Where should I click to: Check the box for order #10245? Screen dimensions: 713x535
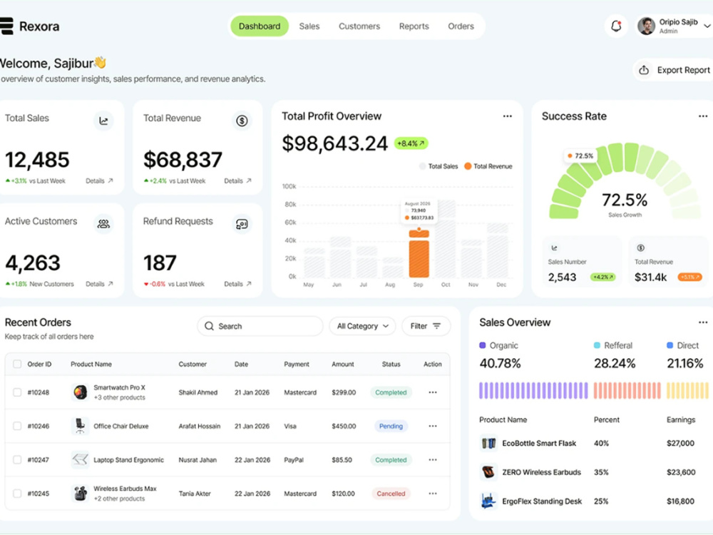tap(17, 493)
